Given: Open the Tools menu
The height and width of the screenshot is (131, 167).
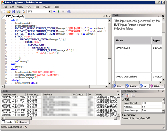Looking at the screenshot, I should (37, 7).
